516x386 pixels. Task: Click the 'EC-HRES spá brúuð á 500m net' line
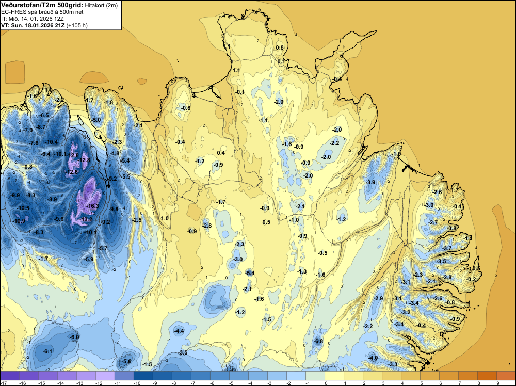click(x=42, y=12)
